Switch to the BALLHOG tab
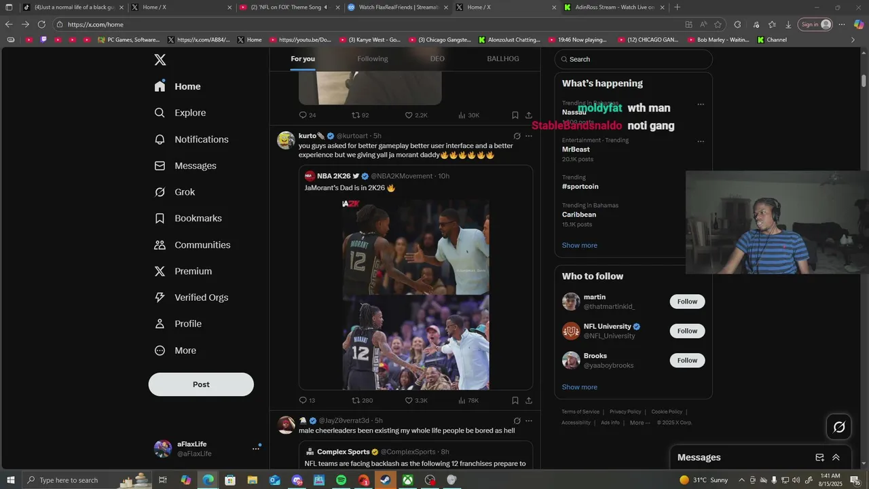Image resolution: width=869 pixels, height=489 pixels. (x=503, y=59)
